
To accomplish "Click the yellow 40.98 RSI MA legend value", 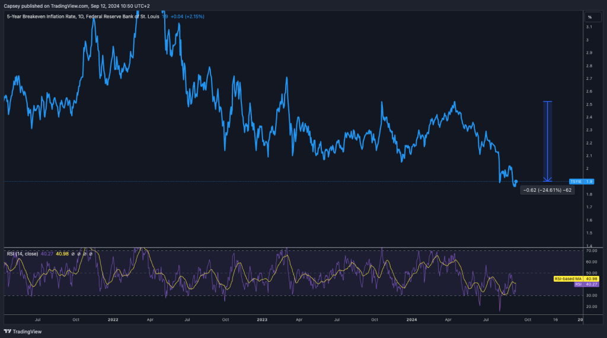I will 63,254.
